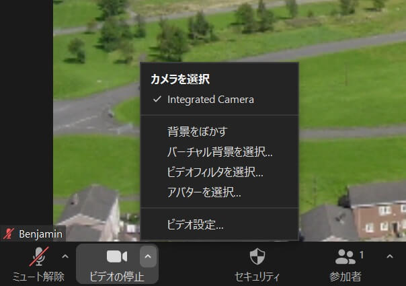This screenshot has width=406, height=286.
Task: Click the 参加者 label
Action: (x=345, y=277)
